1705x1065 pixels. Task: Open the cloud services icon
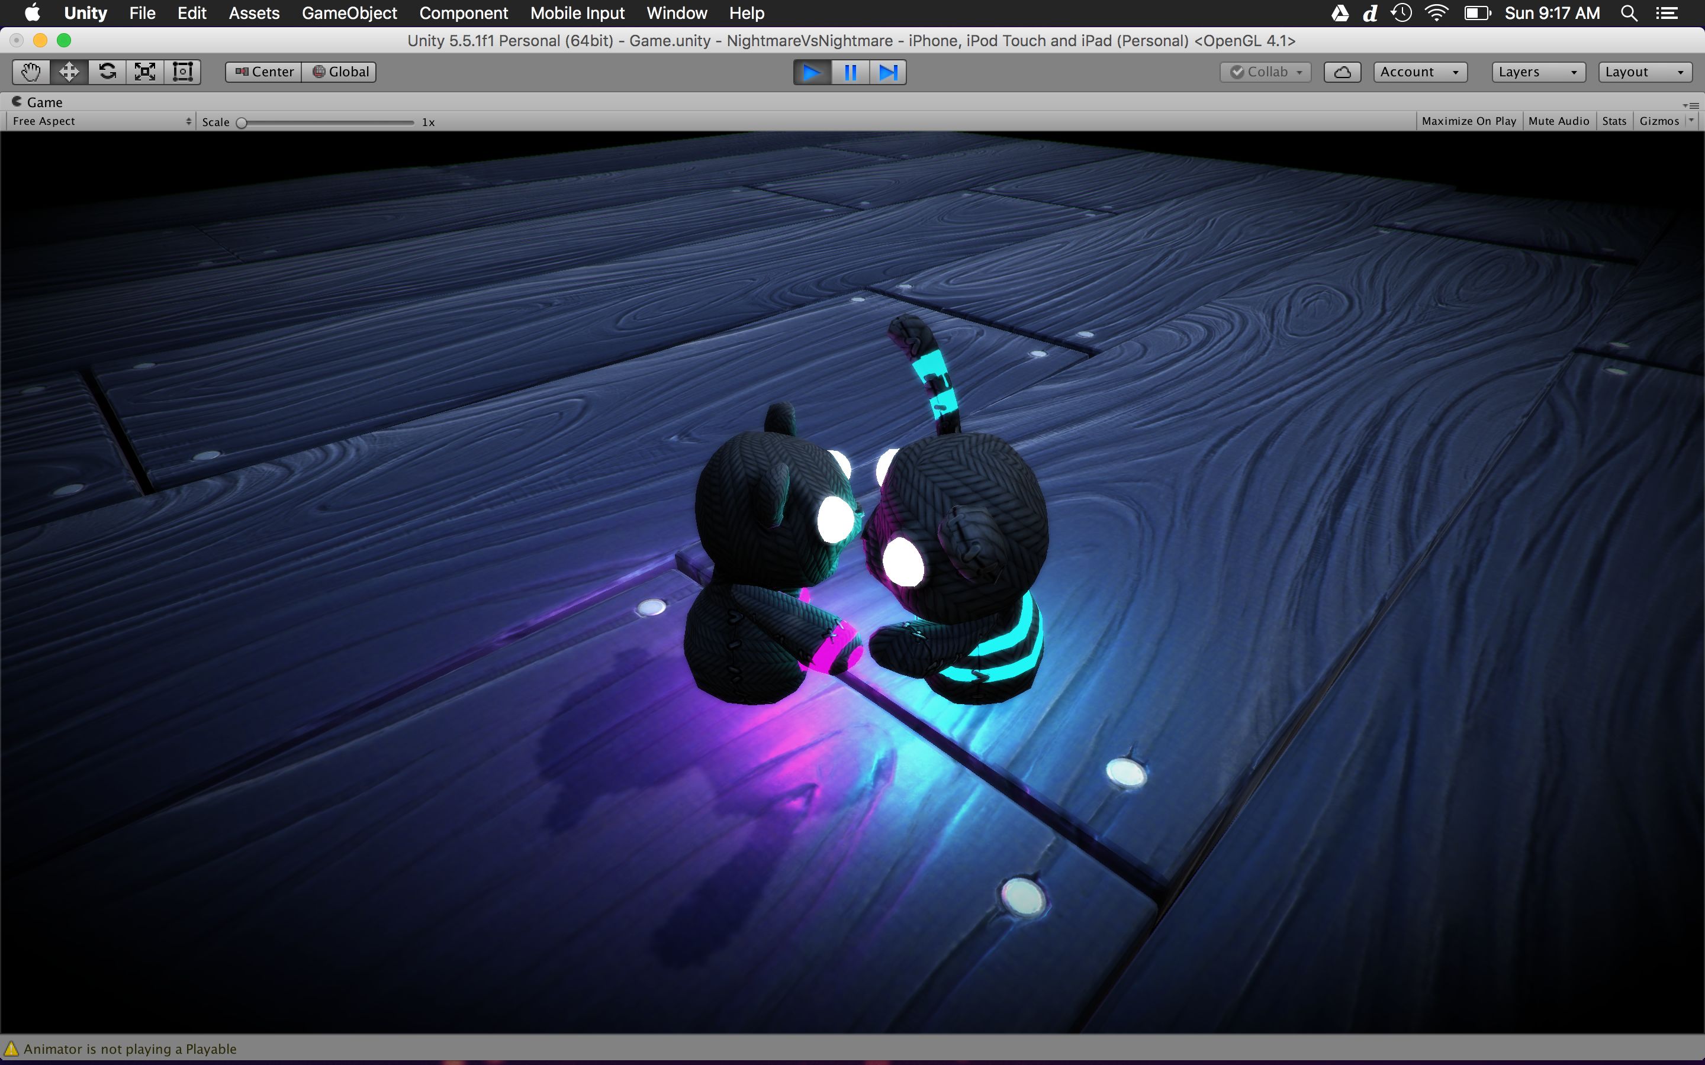(x=1342, y=72)
